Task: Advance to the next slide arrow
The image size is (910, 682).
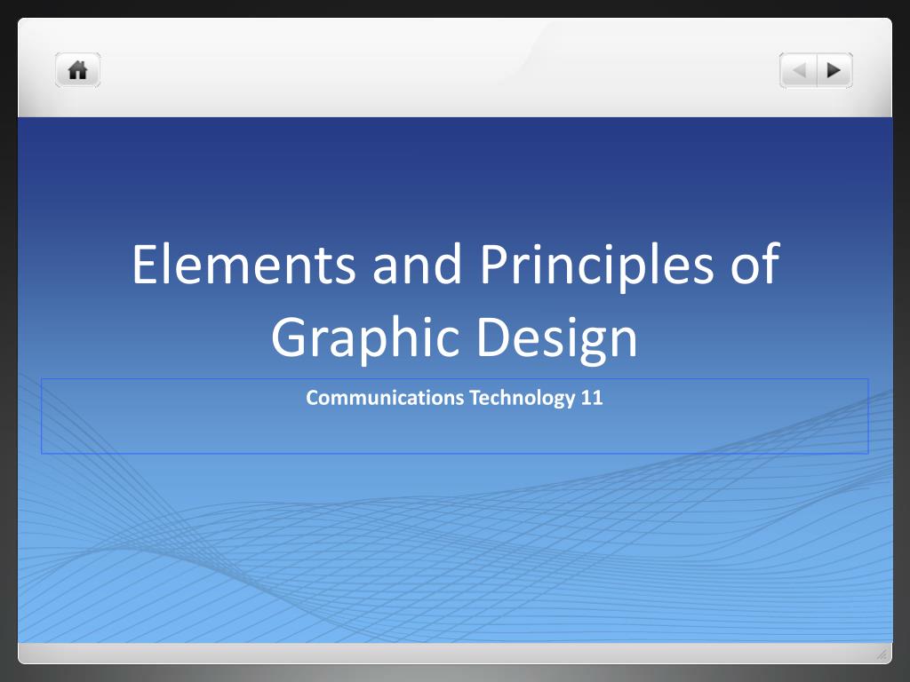Action: (x=834, y=70)
